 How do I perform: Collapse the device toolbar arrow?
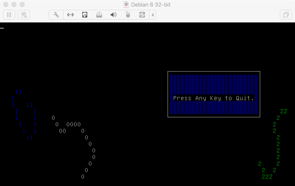click(153, 15)
